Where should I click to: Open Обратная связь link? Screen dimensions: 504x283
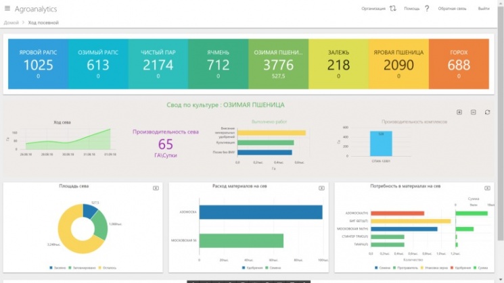(452, 9)
